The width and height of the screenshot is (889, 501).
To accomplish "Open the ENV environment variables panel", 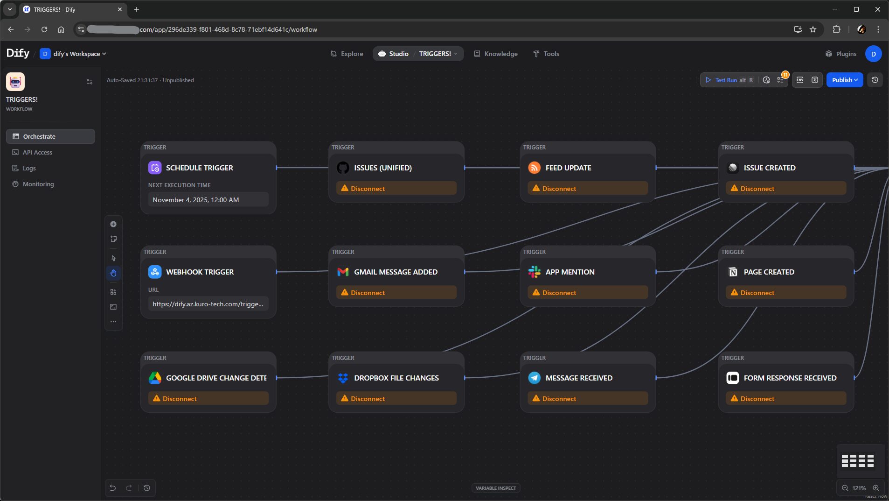I will pos(800,80).
